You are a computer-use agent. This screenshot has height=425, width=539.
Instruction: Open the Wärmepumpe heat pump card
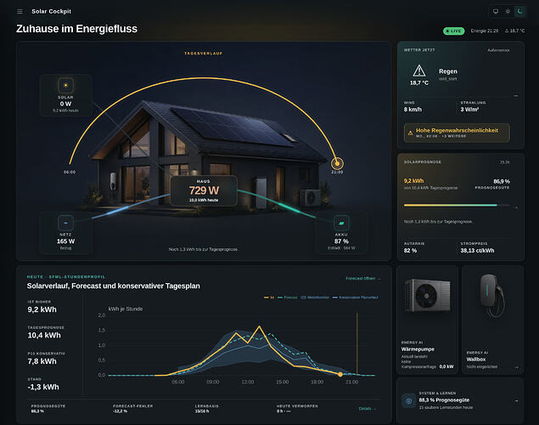[x=427, y=320]
